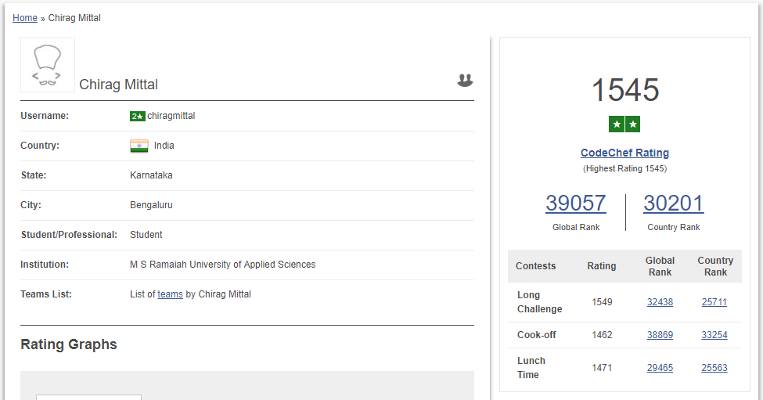Screen dimensions: 763x400
Task: Click the state value Karnataka
Action: pyautogui.click(x=151, y=175)
